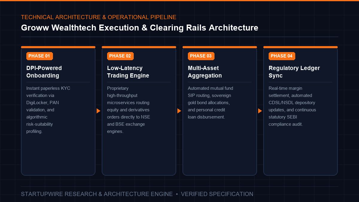Click the arrow between Phase 01 and 02
This screenshot has height=202, width=359.
(x=98, y=111)
